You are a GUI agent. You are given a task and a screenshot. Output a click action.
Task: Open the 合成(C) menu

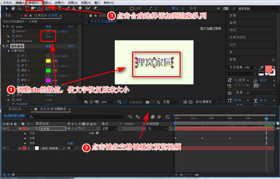tap(34, 3)
